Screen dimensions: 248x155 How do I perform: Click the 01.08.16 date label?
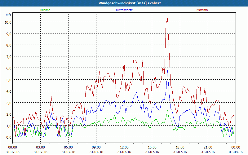236,152
